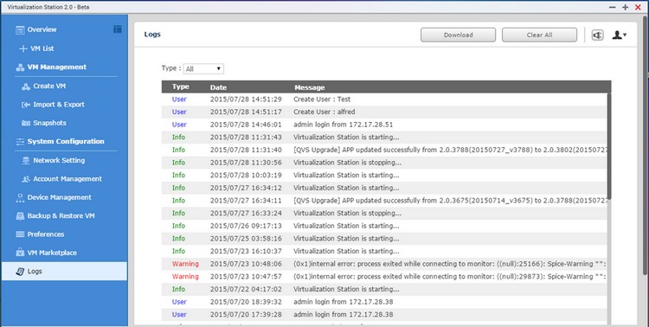Select the Create User : alfred log row
Viewport: 649px width, 327px height.
tap(384, 112)
